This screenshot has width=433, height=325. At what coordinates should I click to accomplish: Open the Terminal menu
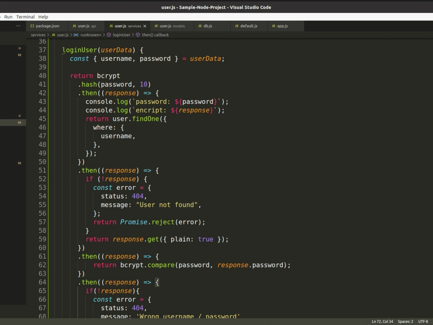click(x=26, y=17)
